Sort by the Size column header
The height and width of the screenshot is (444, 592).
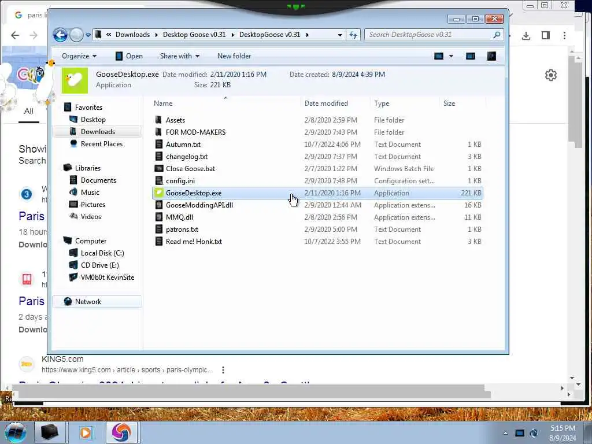click(449, 103)
